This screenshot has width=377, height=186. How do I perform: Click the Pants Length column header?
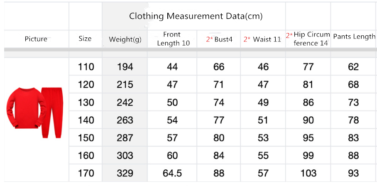click(354, 37)
